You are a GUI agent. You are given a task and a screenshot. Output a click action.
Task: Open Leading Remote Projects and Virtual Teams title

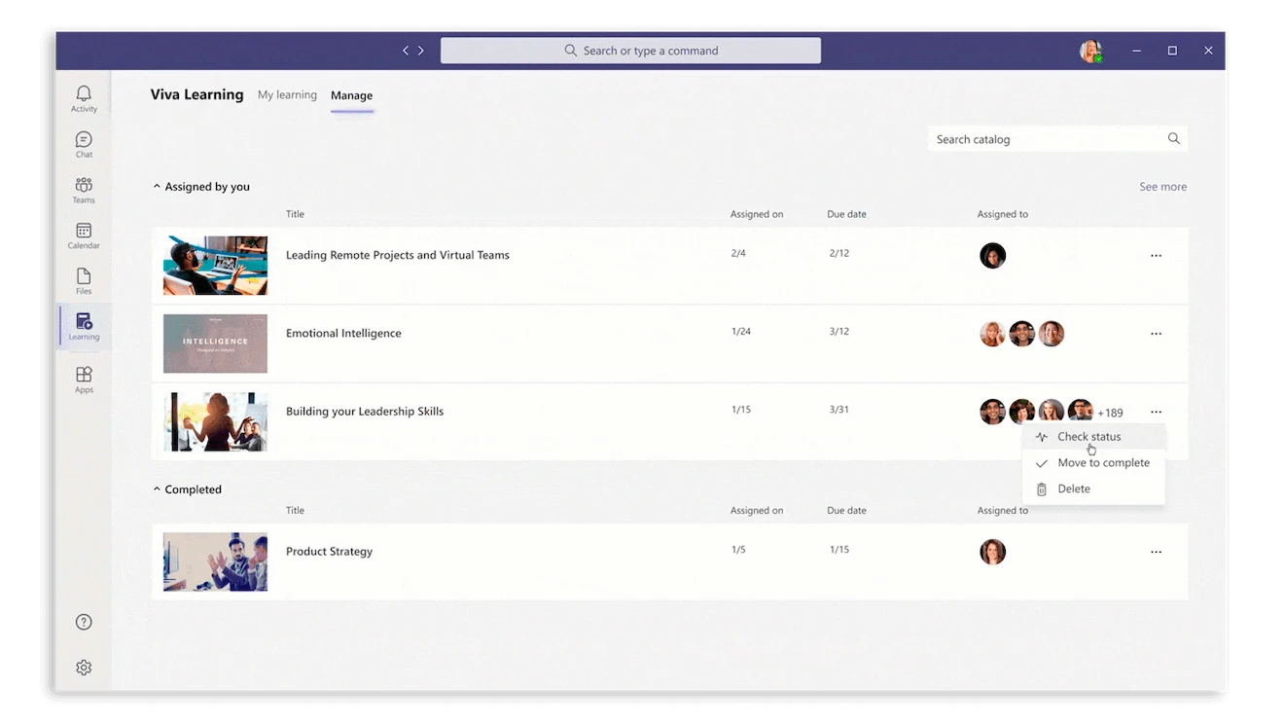coord(398,255)
